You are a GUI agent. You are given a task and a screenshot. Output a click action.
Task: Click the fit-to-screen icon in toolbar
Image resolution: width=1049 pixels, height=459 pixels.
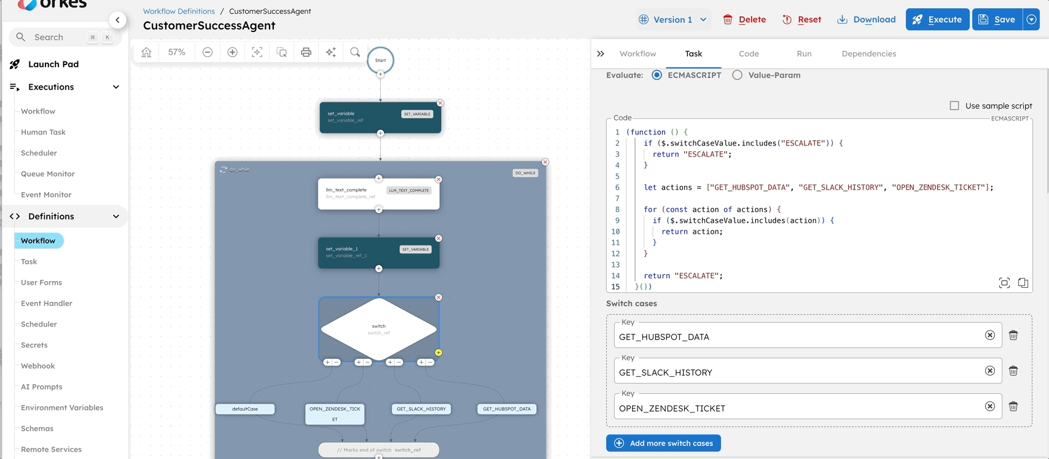pos(257,52)
